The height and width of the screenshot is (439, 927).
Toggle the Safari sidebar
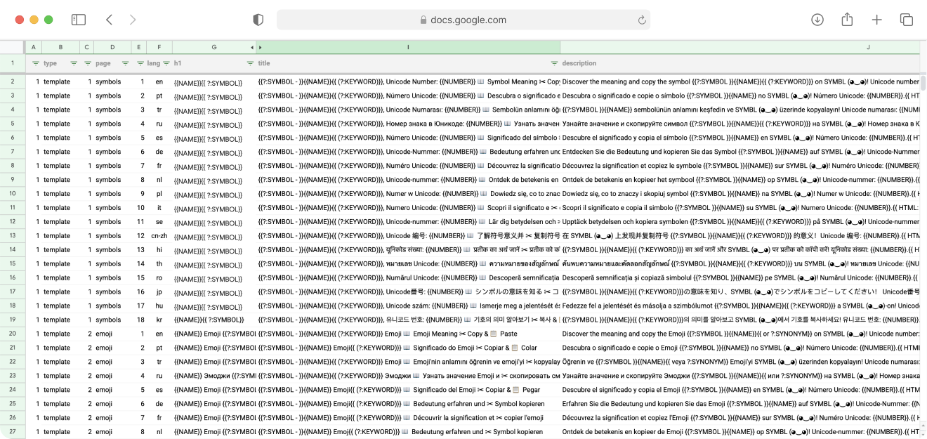pos(79,20)
